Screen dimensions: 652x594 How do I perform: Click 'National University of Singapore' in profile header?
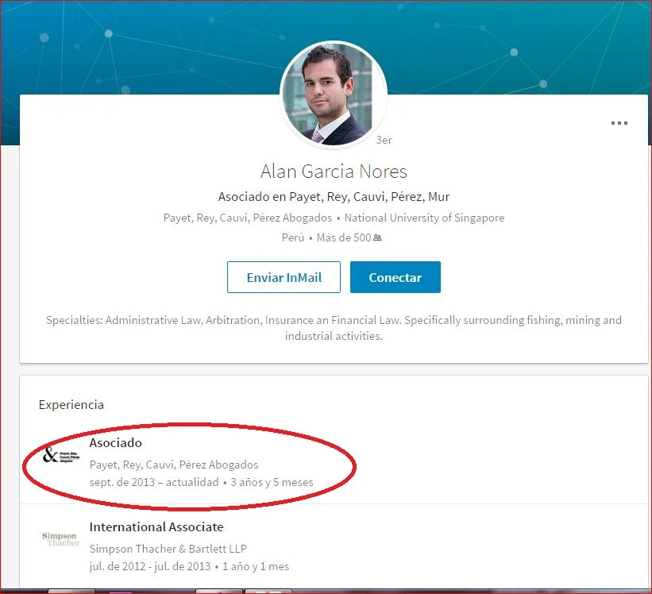tap(424, 218)
